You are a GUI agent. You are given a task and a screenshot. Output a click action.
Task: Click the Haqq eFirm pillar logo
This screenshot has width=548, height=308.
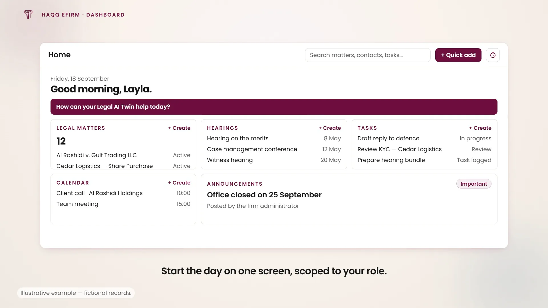click(28, 15)
